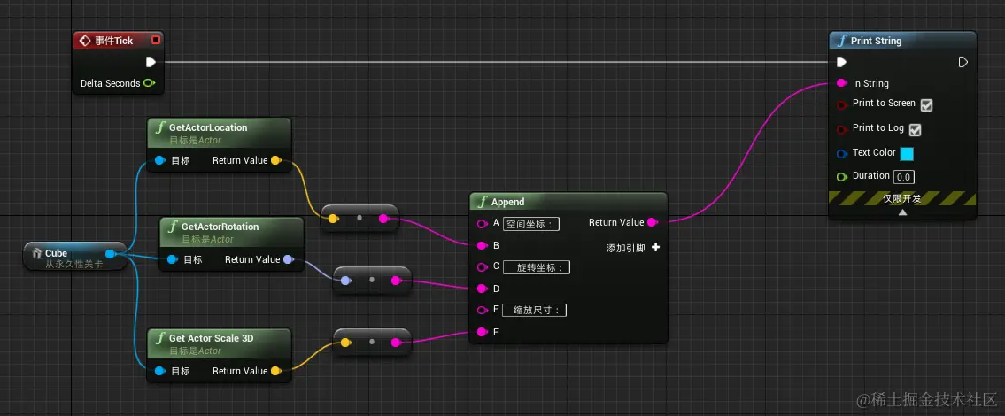Screen dimensions: 1005x416
Task: Click location conversion node string output pin
Action: click(383, 219)
